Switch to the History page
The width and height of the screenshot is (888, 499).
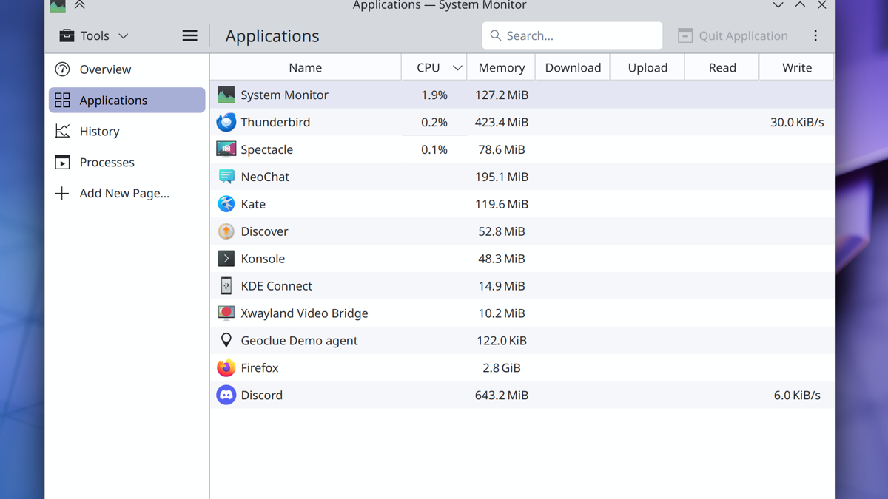(x=127, y=132)
